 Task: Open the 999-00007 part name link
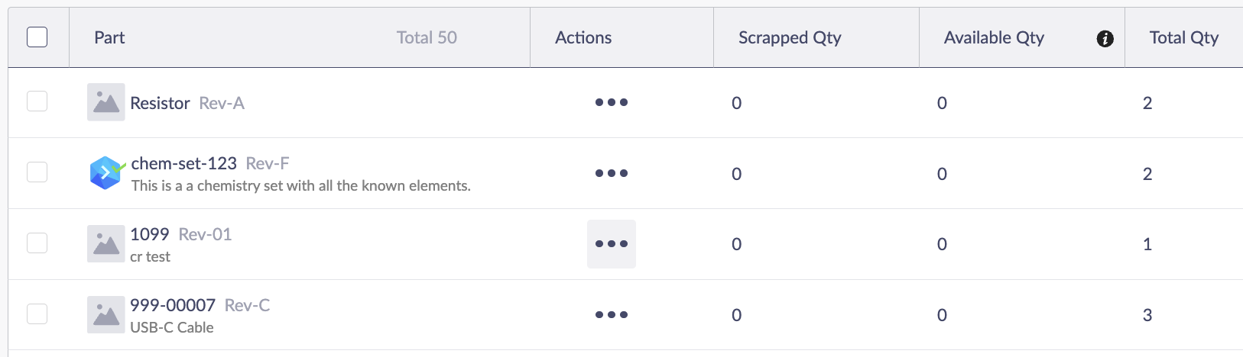point(173,305)
